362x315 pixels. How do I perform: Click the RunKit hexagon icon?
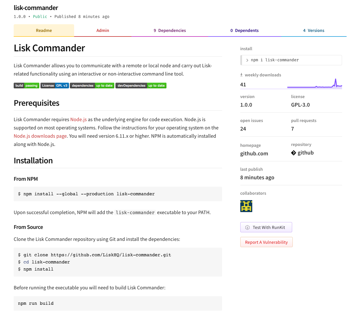coord(247,227)
